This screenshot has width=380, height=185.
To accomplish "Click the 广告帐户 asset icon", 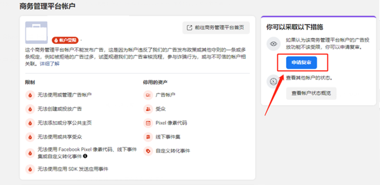I will 148,95.
